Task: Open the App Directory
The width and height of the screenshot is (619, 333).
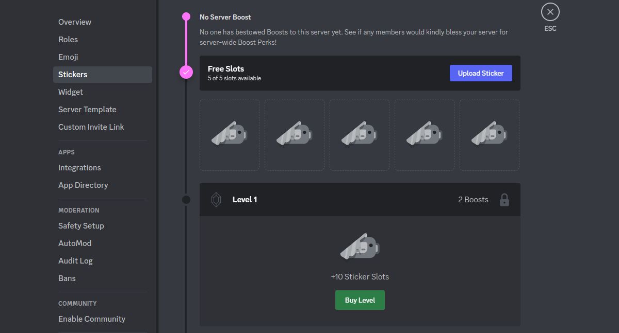Action: (x=83, y=185)
